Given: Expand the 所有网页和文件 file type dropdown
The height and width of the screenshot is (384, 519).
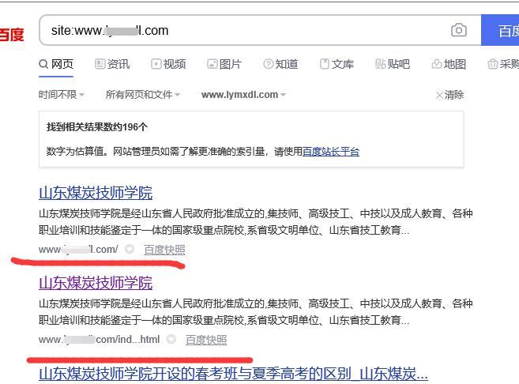Looking at the screenshot, I should click(x=142, y=95).
